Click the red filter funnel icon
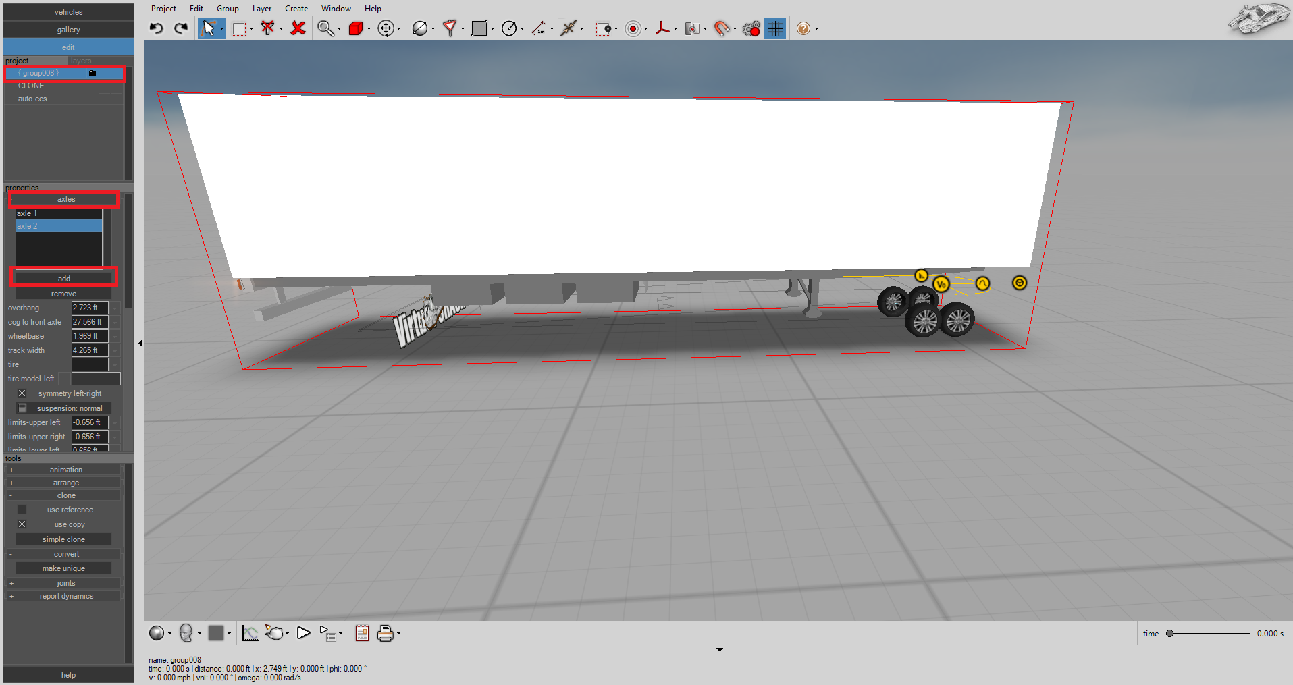1293x685 pixels. click(x=449, y=28)
